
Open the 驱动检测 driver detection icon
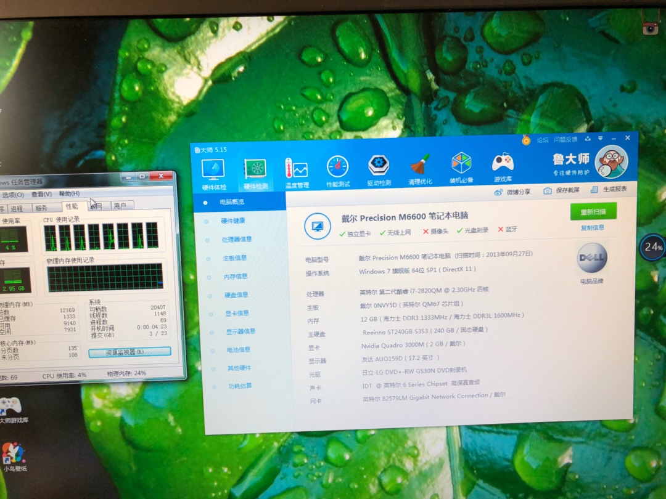(x=379, y=170)
